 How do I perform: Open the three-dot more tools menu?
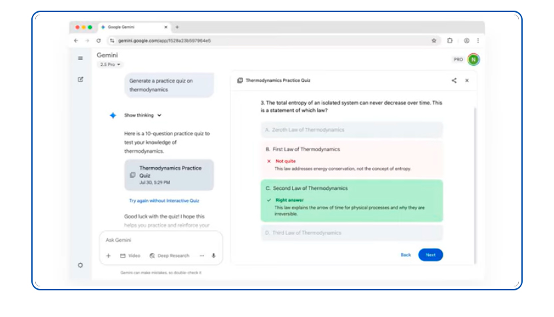pos(202,256)
